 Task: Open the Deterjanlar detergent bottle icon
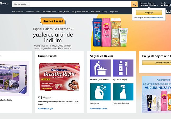click(100, 92)
